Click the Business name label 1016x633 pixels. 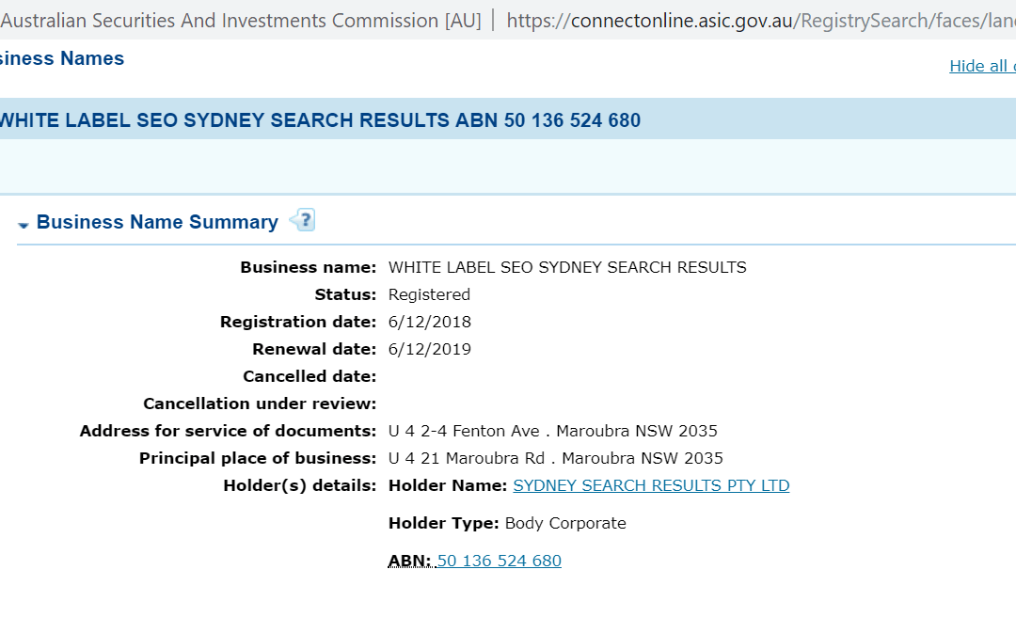pyautogui.click(x=309, y=267)
